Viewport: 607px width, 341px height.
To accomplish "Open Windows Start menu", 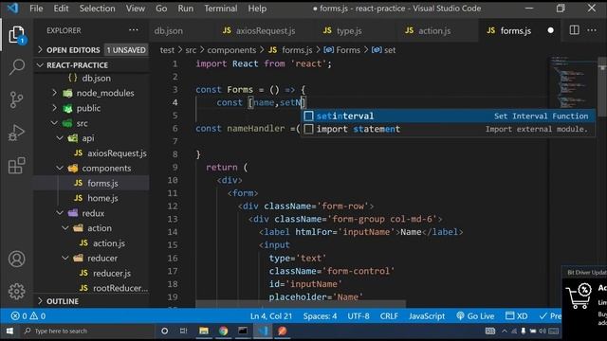I will [9, 331].
